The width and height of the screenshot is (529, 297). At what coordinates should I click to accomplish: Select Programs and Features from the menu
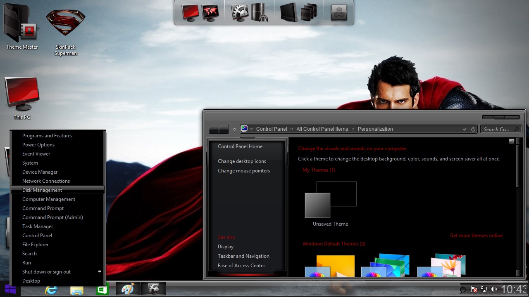click(x=57, y=136)
